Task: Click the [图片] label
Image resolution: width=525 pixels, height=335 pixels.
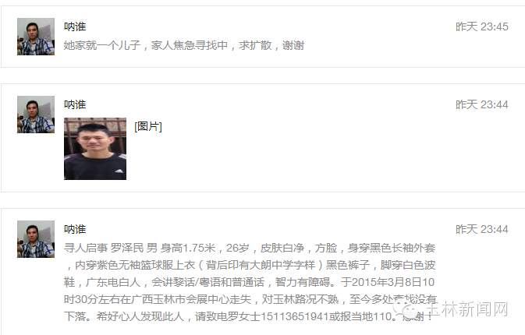Action: point(148,126)
